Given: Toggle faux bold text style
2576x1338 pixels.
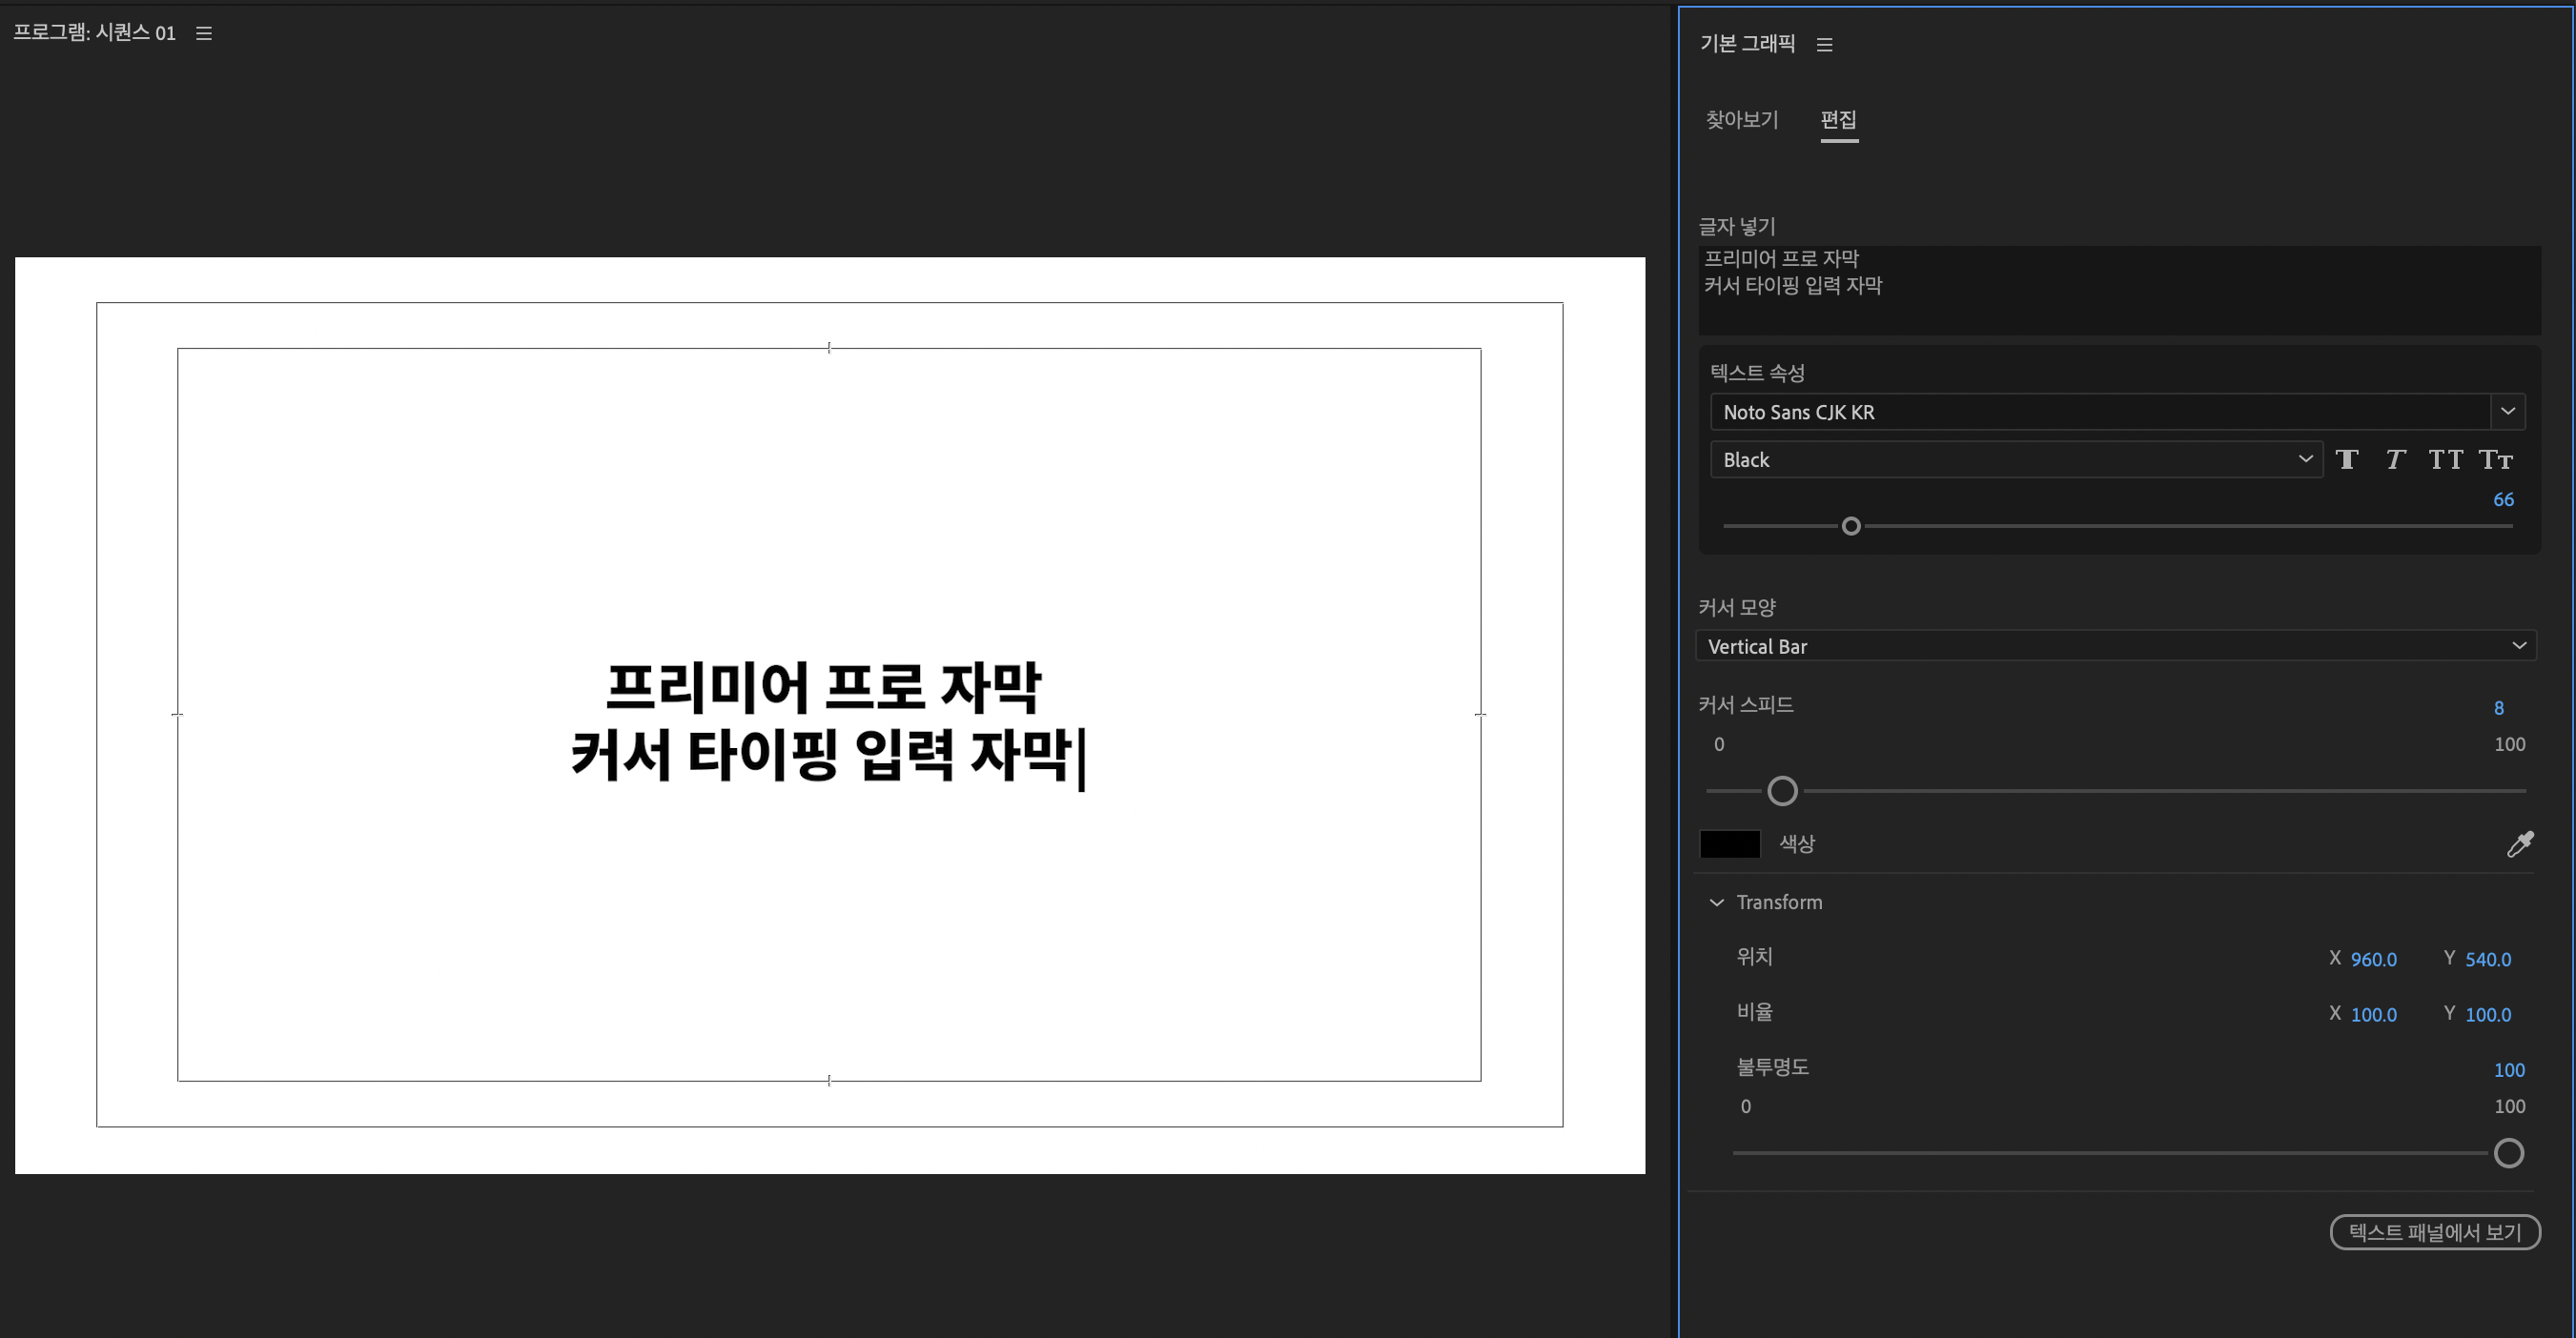Looking at the screenshot, I should (2346, 459).
